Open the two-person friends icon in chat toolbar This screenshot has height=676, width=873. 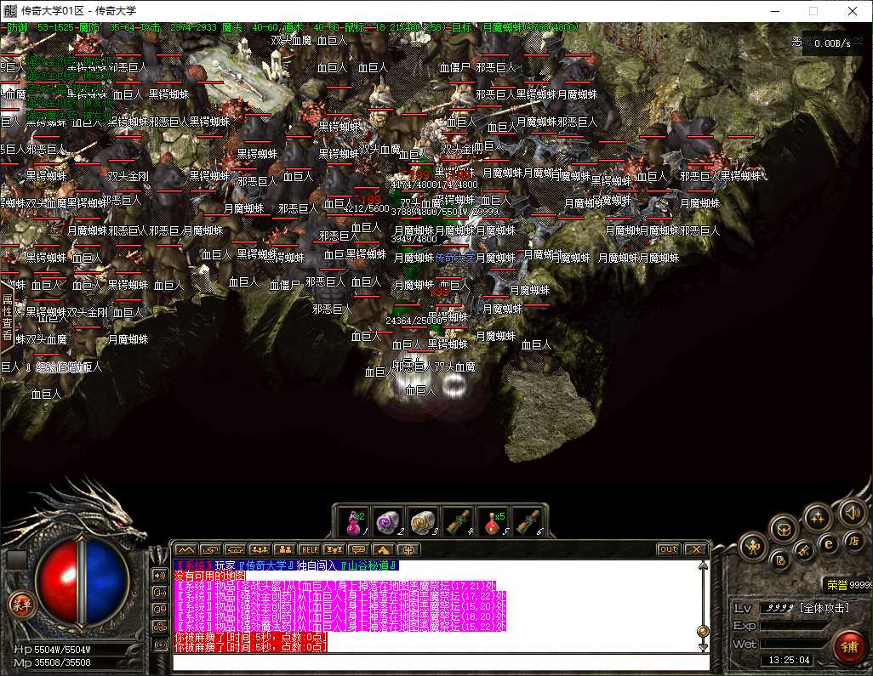(285, 549)
